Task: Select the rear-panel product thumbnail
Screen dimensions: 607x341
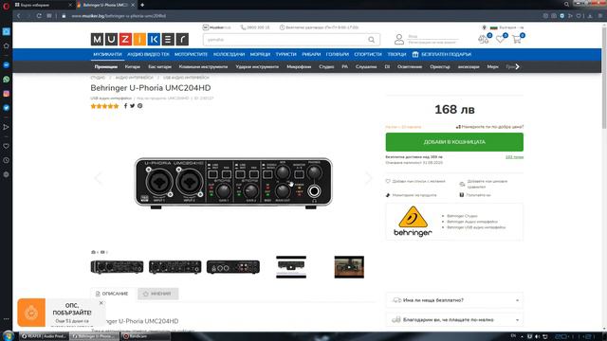Action: pos(233,267)
